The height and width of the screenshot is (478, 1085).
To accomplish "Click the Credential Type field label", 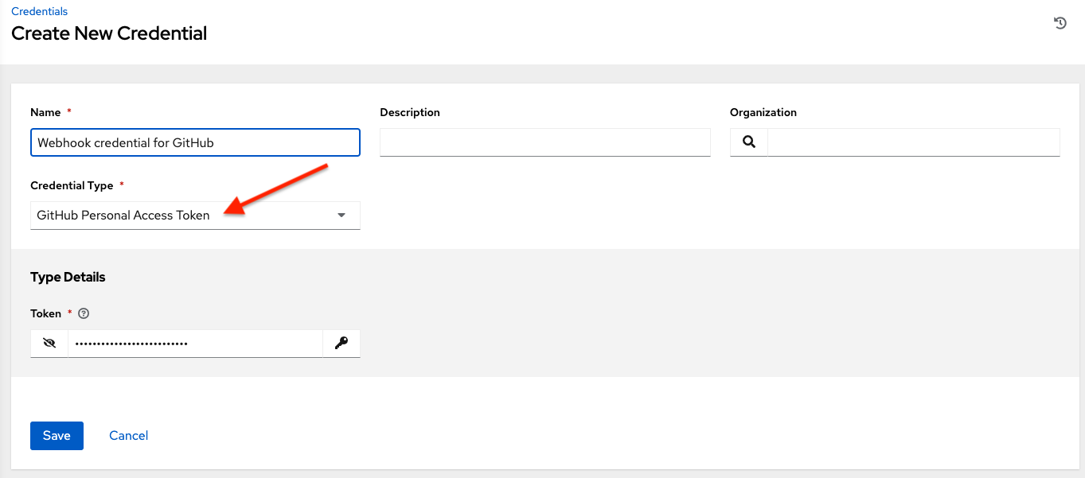I will click(x=72, y=186).
